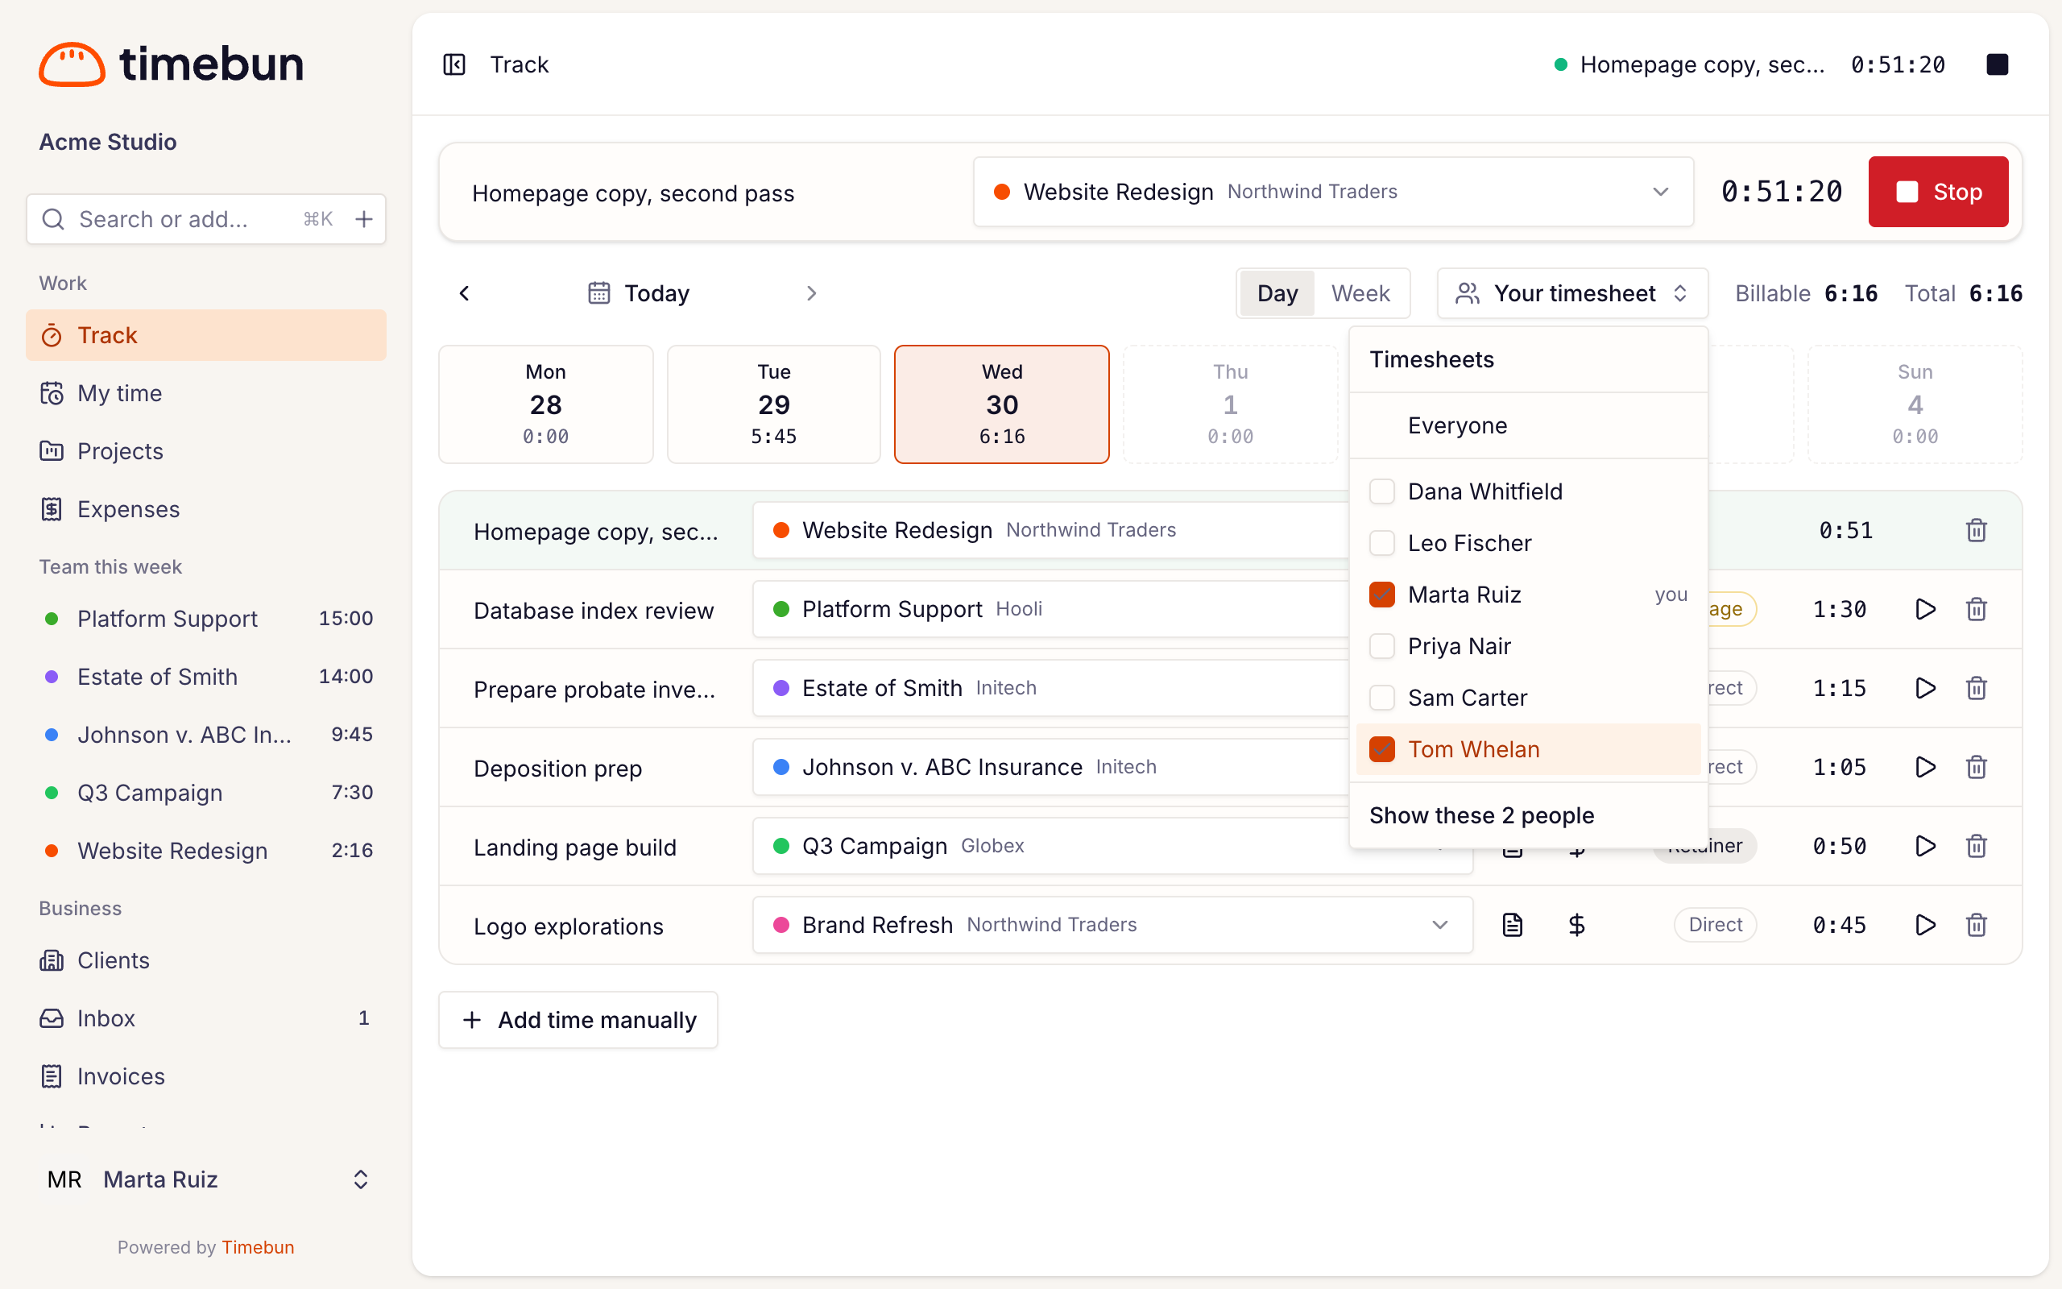Delete the Landing page build entry
Viewport: 2062px width, 1289px height.
[1977, 846]
